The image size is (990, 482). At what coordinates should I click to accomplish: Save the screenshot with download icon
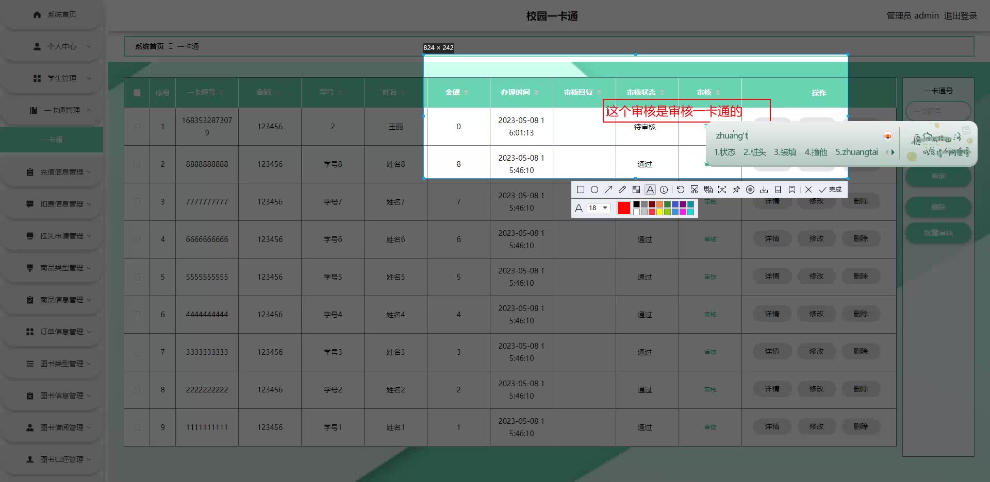tap(764, 190)
